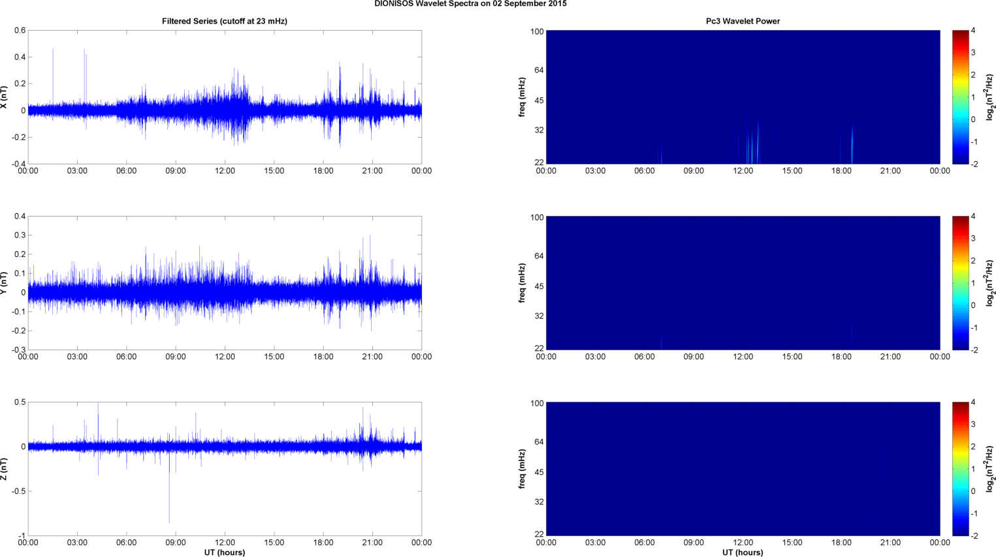Click the 0.6 tick on the X plot
Viewport: 996px width, 557px height.
point(20,31)
